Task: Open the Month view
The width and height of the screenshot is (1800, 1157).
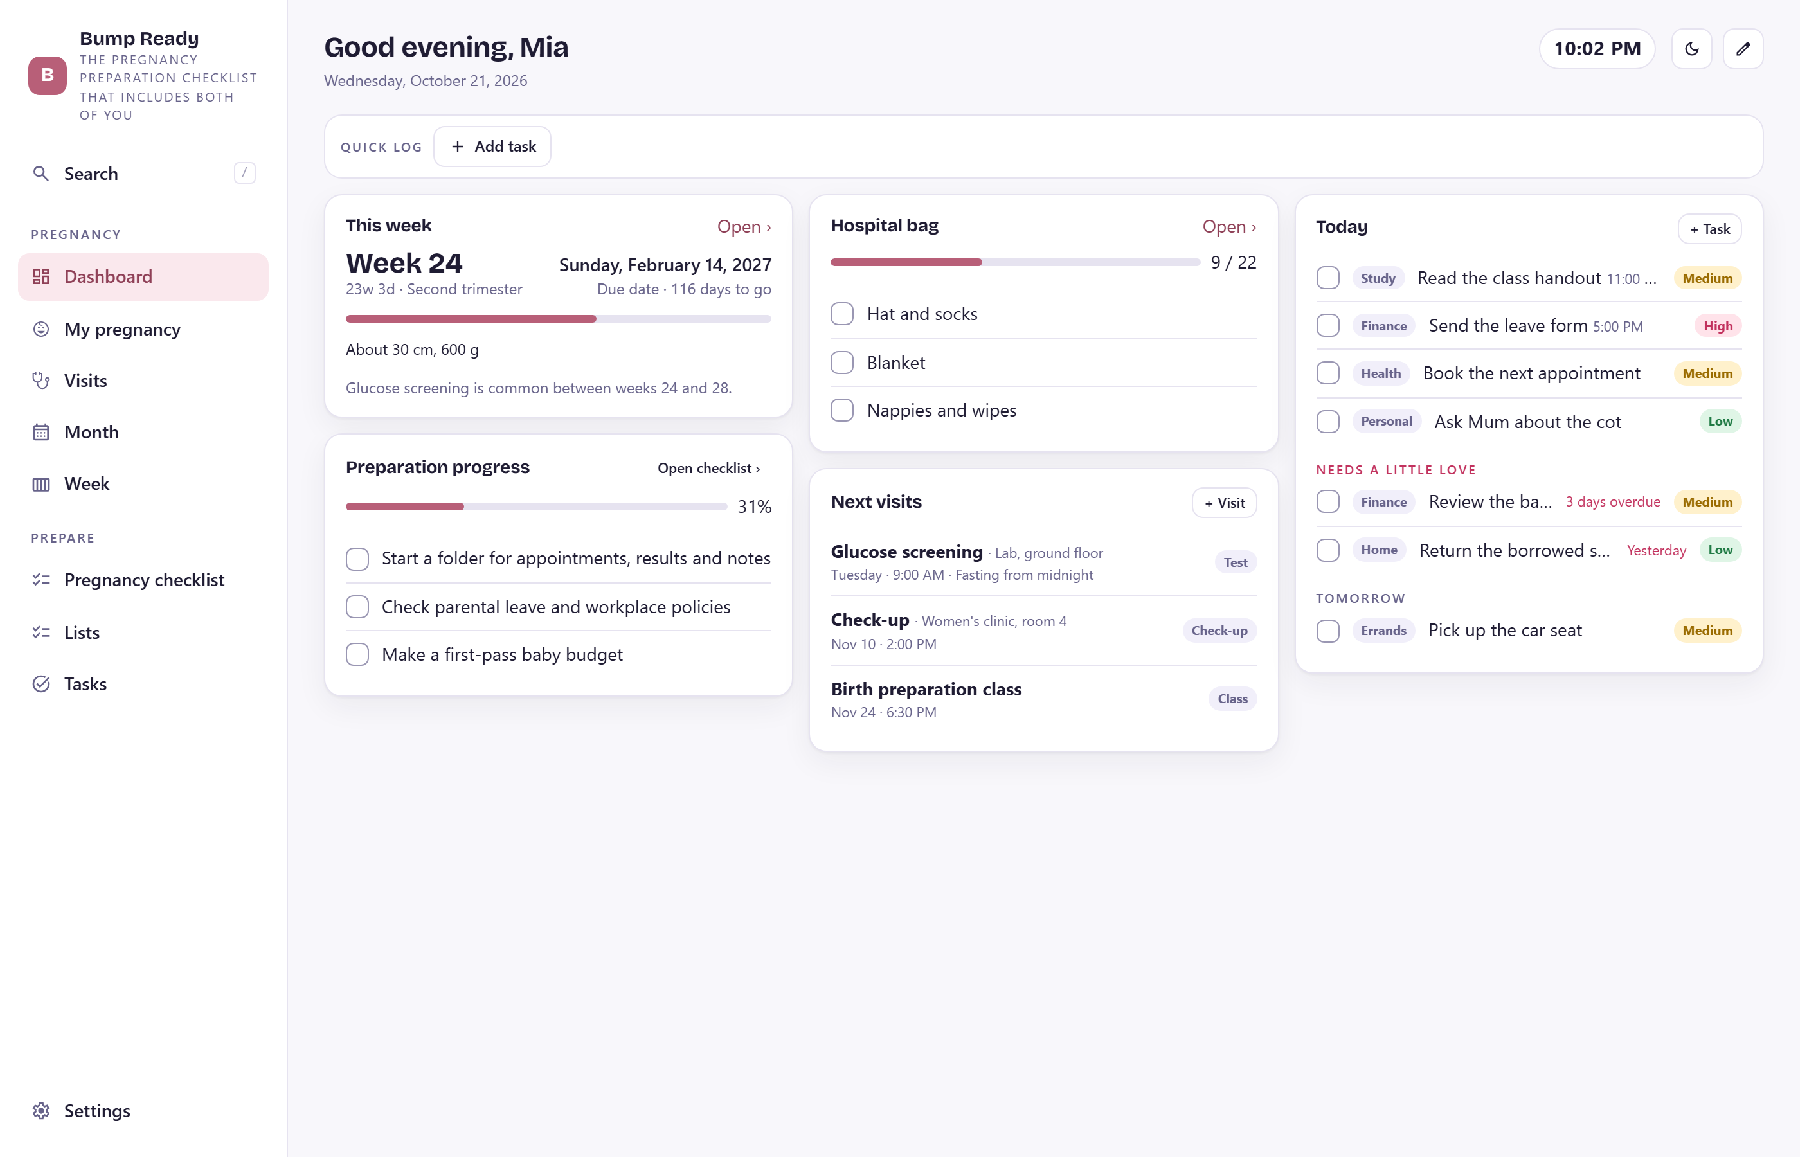Action: coord(143,432)
